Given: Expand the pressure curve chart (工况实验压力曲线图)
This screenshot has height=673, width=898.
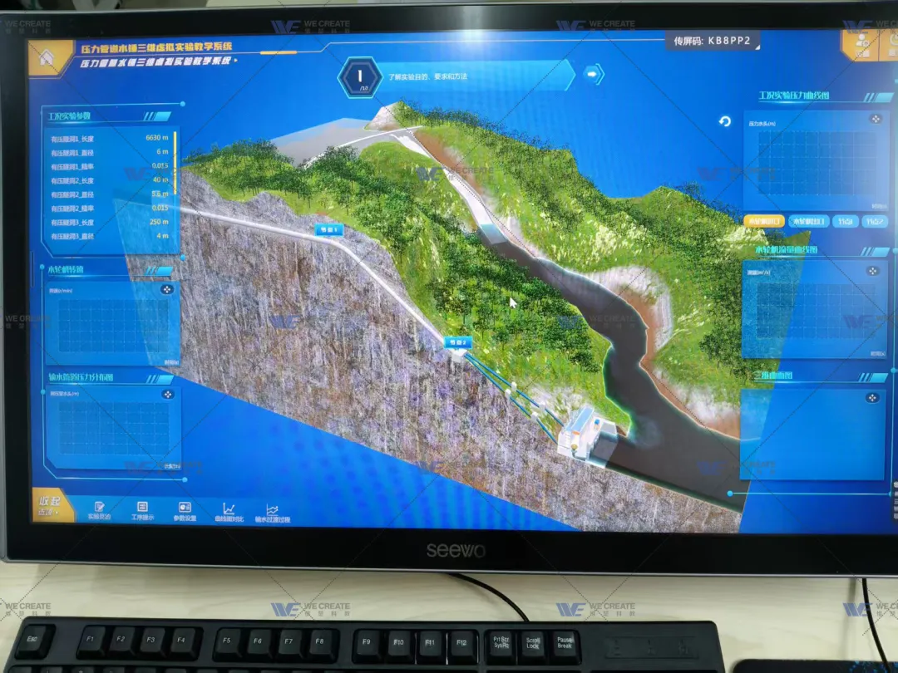Looking at the screenshot, I should (875, 119).
